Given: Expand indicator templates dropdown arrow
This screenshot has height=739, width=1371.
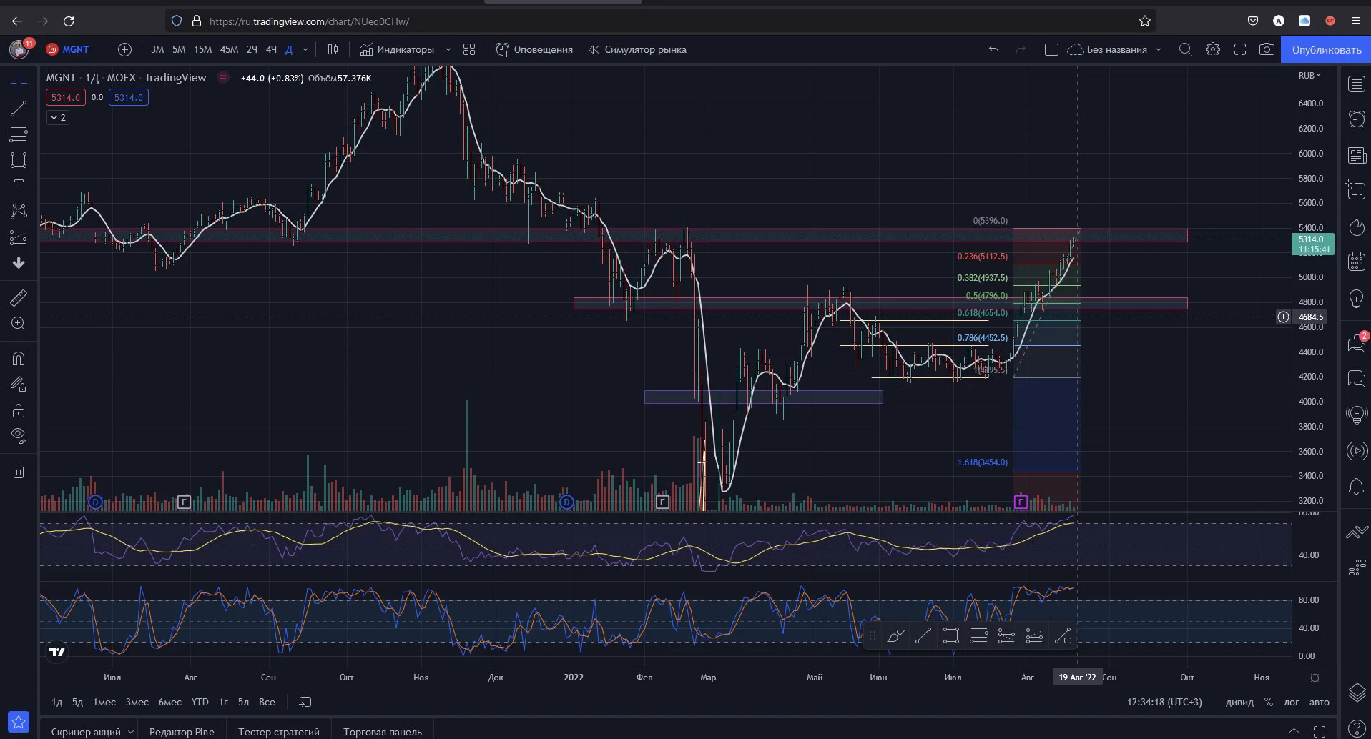Looking at the screenshot, I should point(448,49).
